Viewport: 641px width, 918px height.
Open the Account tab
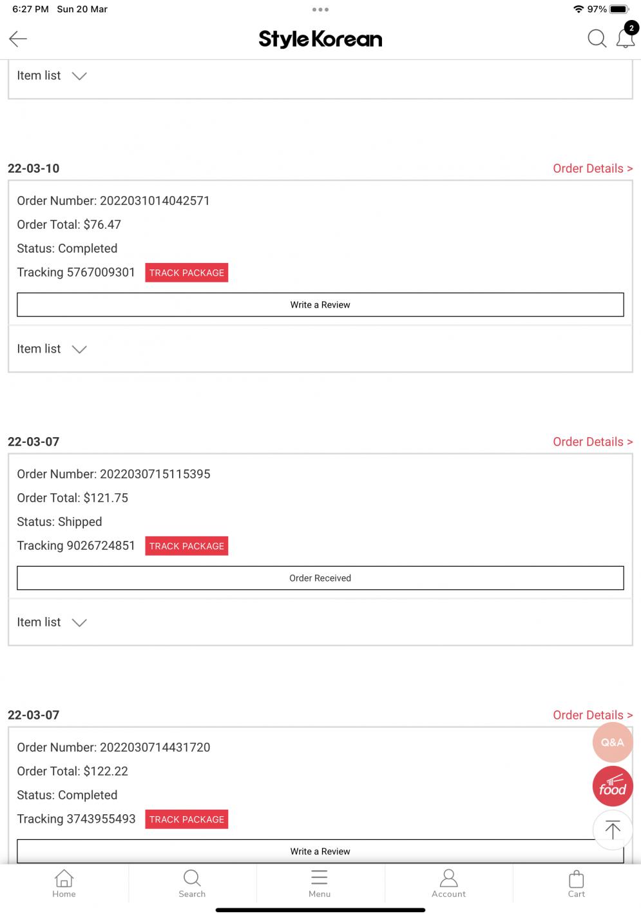448,884
